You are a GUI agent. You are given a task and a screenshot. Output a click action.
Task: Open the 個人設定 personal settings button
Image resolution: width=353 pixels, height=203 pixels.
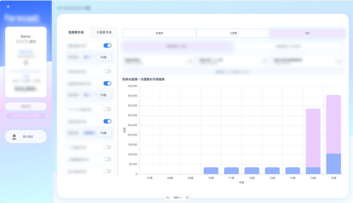point(26,137)
